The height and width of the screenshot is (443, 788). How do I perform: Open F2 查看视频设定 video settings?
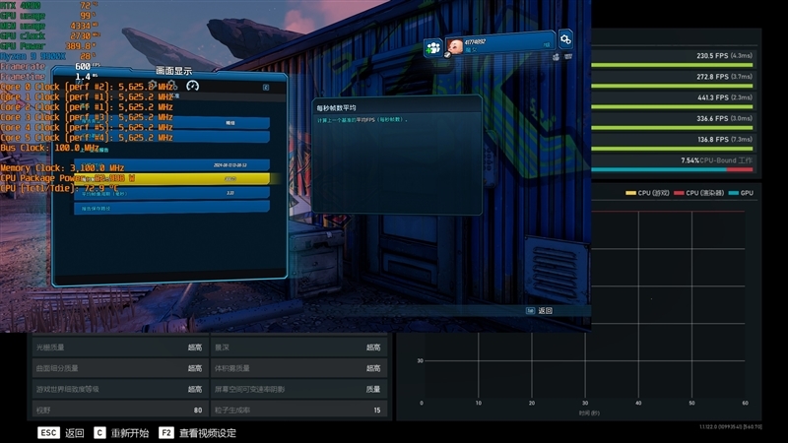pyautogui.click(x=198, y=433)
